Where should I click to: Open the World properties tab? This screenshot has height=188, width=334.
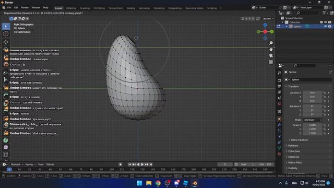[279, 104]
